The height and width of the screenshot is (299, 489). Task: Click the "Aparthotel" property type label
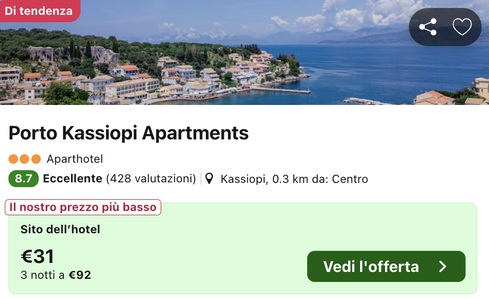75,159
